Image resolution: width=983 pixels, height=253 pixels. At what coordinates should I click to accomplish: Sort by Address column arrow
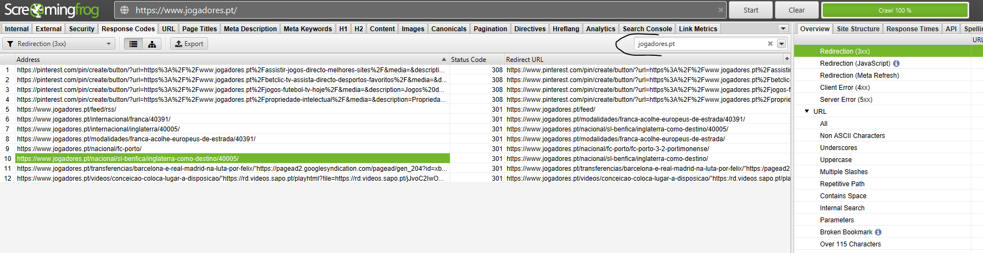tap(444, 59)
